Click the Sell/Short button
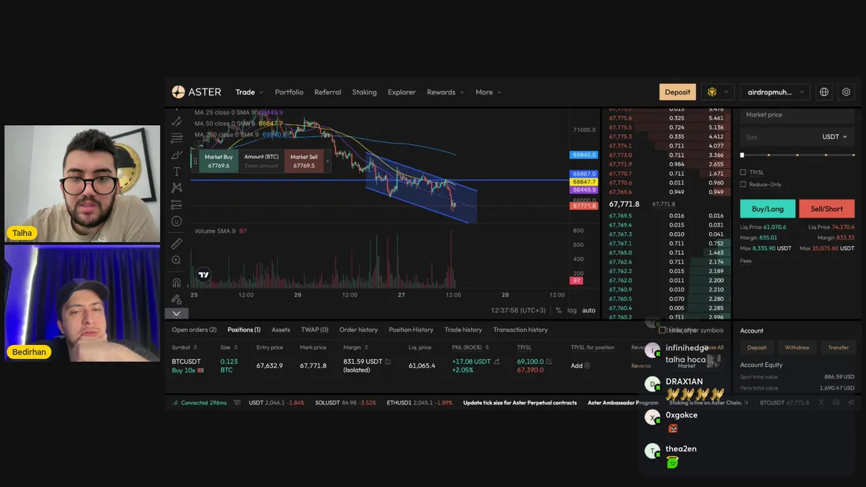Viewport: 866px width, 487px height. click(827, 209)
